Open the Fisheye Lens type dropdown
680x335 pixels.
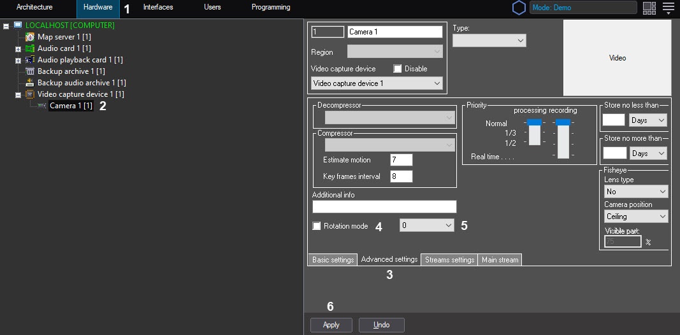tap(635, 192)
